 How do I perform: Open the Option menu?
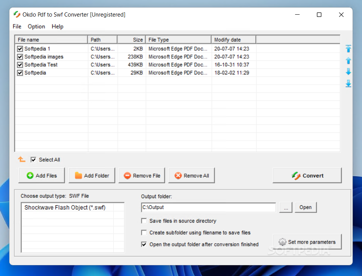point(36,27)
